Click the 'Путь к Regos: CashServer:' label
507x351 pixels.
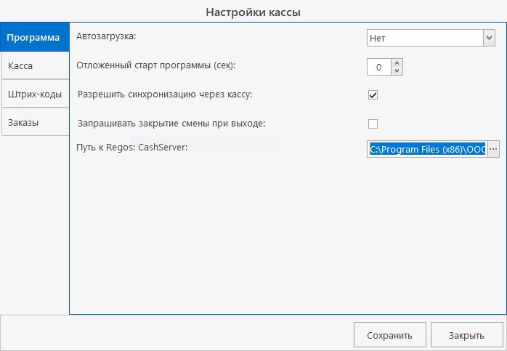pos(131,148)
